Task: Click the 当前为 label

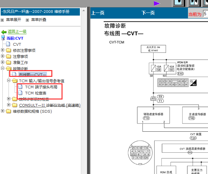Action: click(x=195, y=14)
